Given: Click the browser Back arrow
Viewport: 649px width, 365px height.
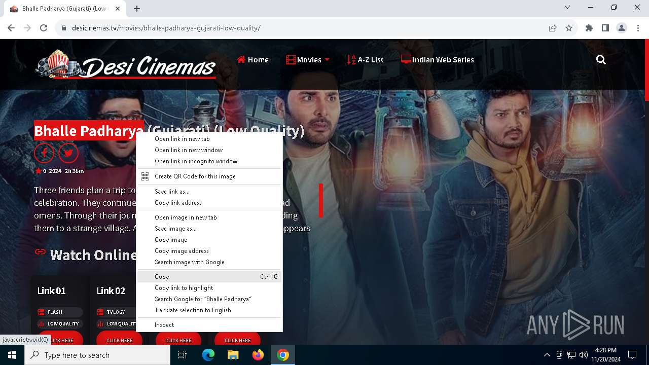Looking at the screenshot, I should (11, 28).
